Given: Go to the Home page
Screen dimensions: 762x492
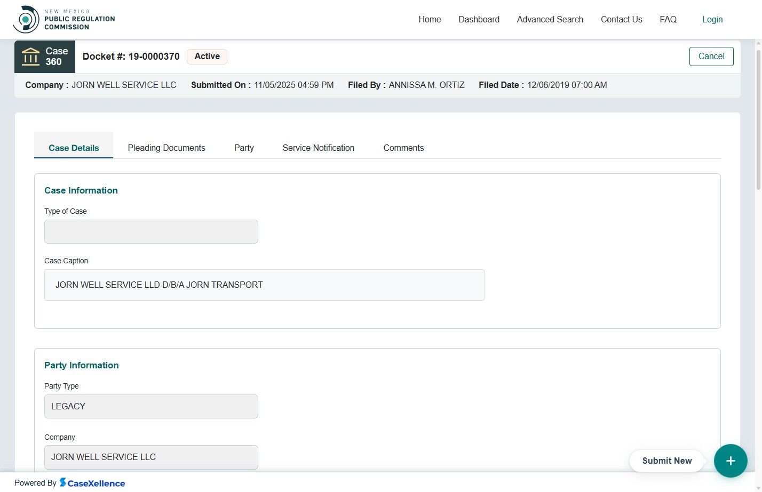Looking at the screenshot, I should (x=430, y=19).
